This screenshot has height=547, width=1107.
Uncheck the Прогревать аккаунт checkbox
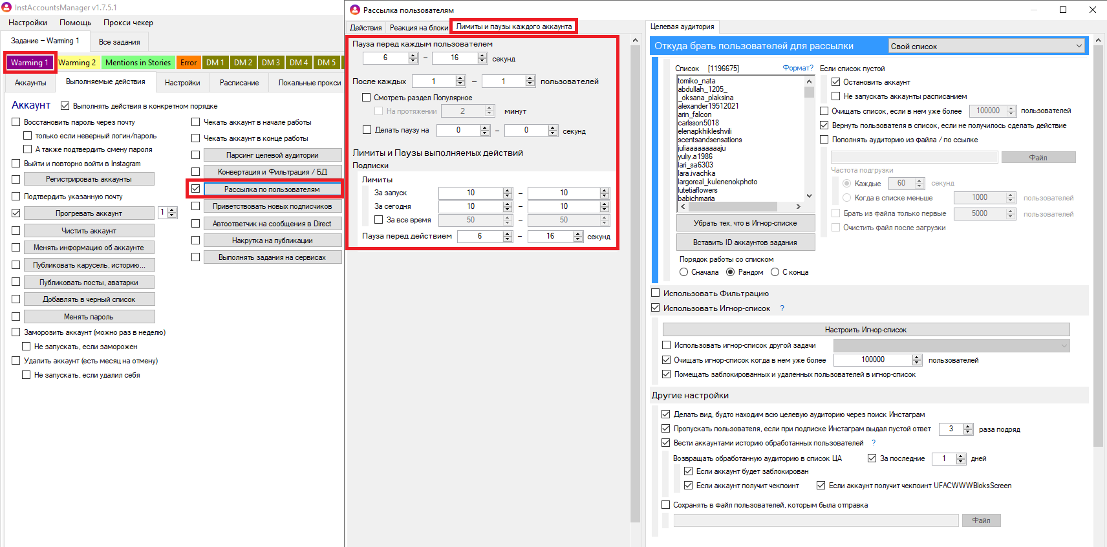(16, 213)
